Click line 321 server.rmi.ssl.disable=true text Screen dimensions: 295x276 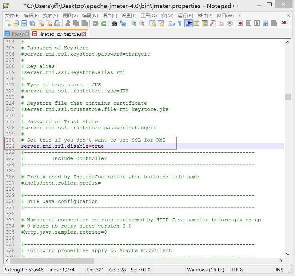62,146
